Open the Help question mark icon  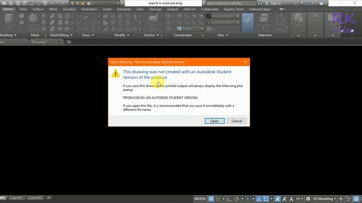(x=321, y=3)
